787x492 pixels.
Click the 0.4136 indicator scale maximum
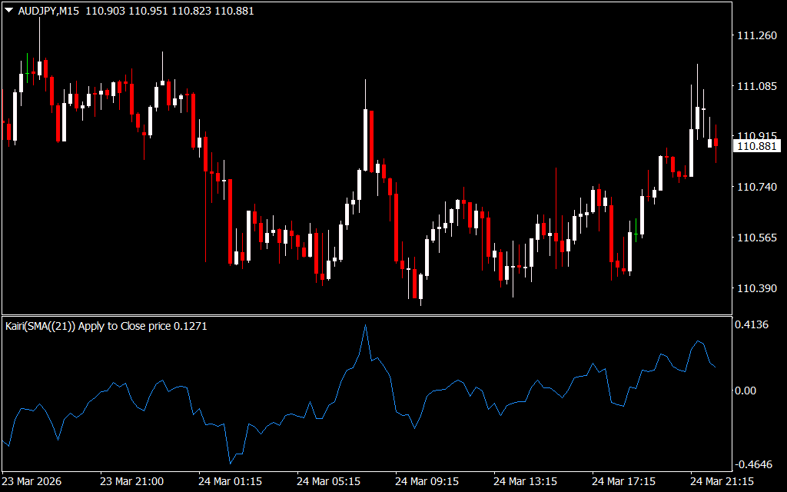coord(753,325)
